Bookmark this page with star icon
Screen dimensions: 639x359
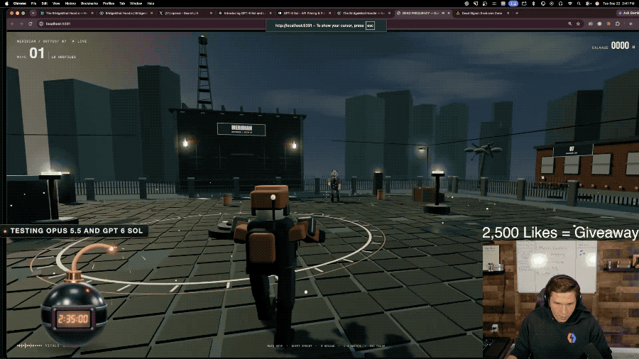(x=578, y=24)
